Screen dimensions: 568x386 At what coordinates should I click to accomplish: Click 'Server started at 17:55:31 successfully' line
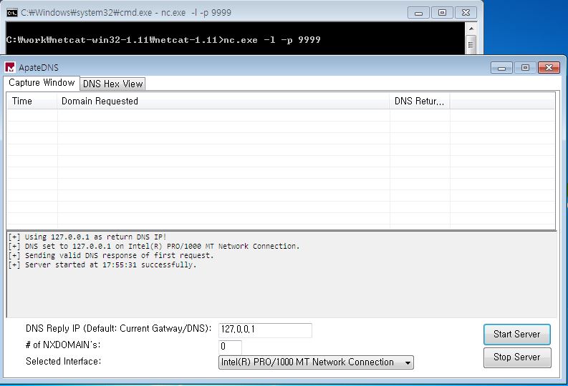[102, 265]
